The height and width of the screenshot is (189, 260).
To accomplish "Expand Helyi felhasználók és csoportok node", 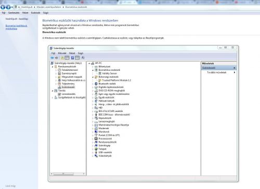I will [x=56, y=80].
